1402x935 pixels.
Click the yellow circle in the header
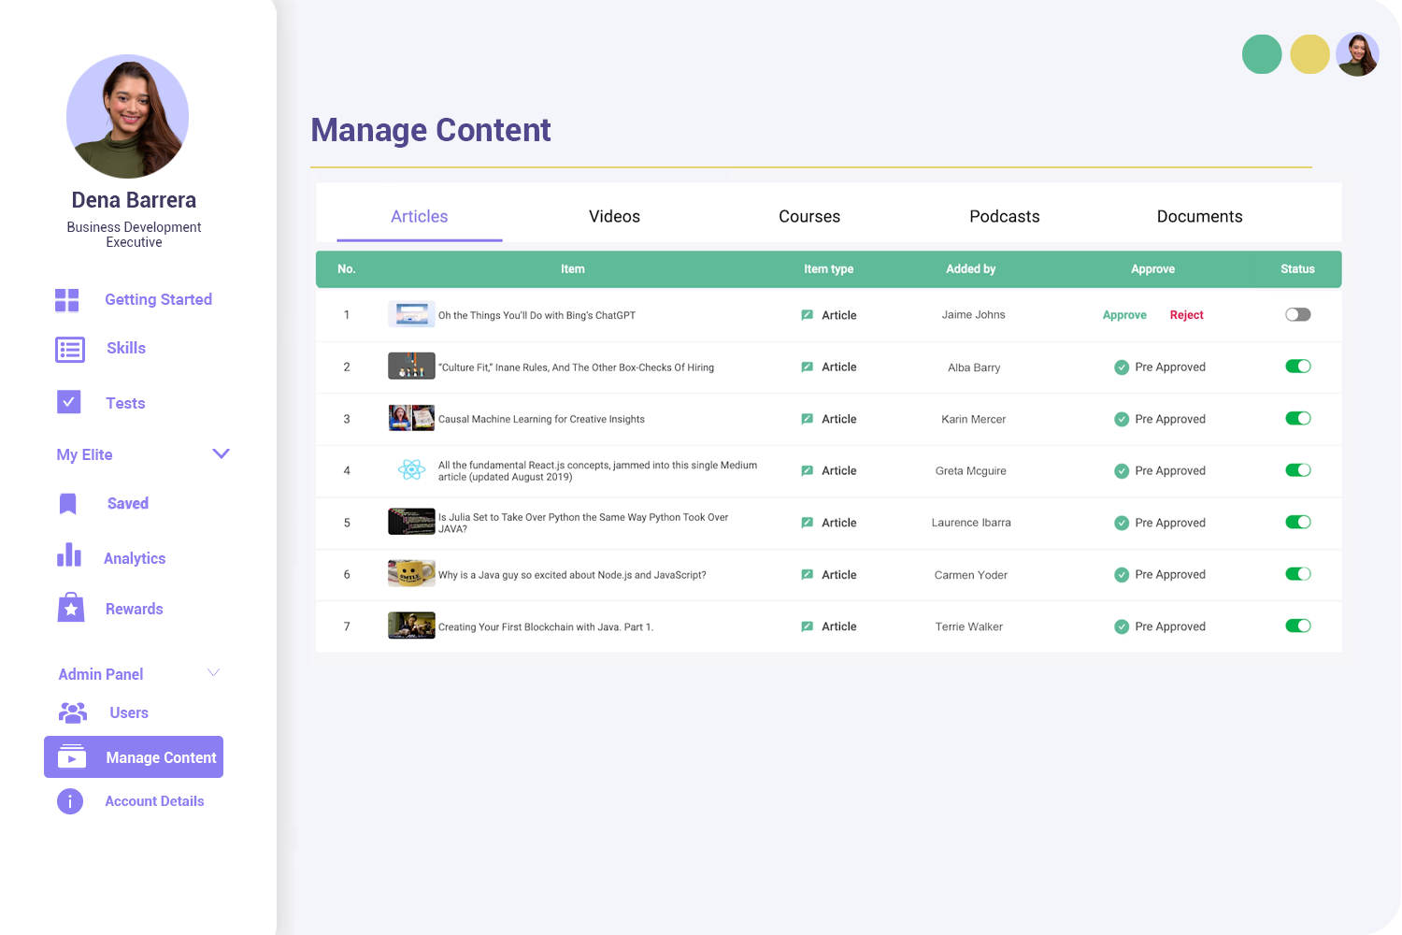pyautogui.click(x=1309, y=54)
